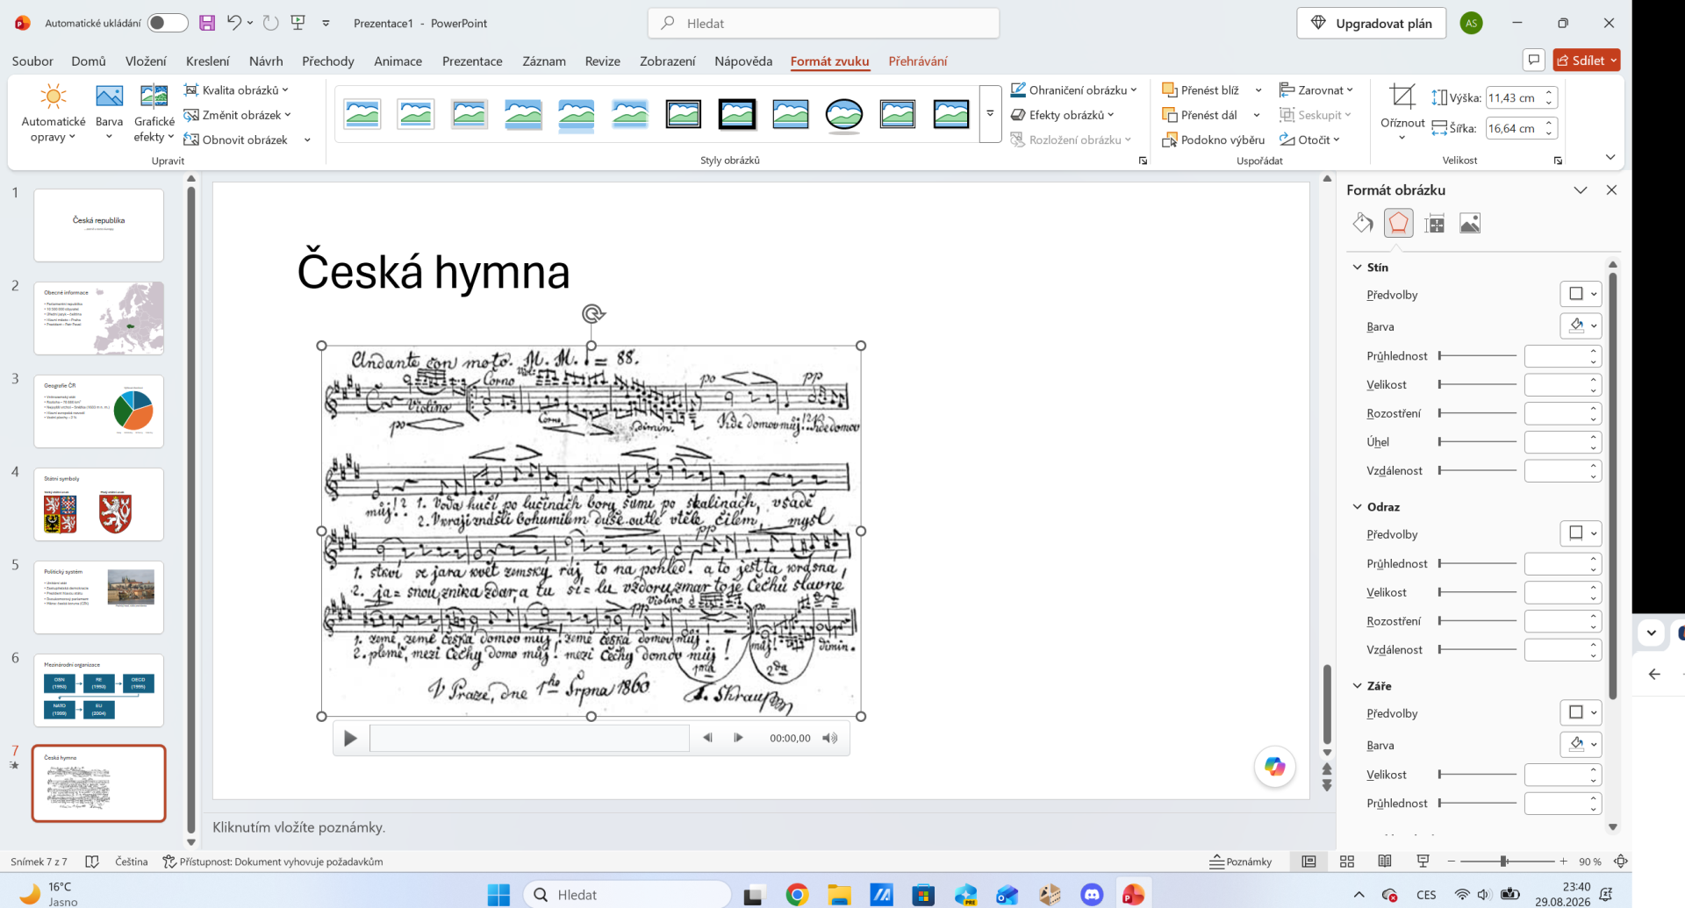Open Stín Předvolby presets dropdown
This screenshot has width=1685, height=908.
[x=1581, y=294]
